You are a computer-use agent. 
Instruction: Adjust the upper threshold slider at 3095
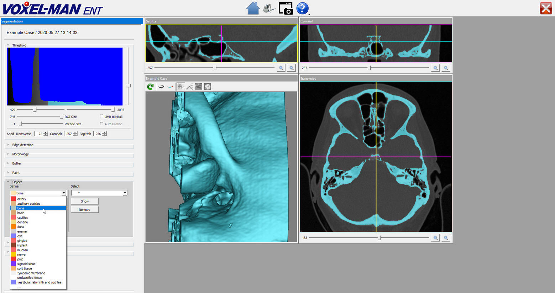[113, 110]
